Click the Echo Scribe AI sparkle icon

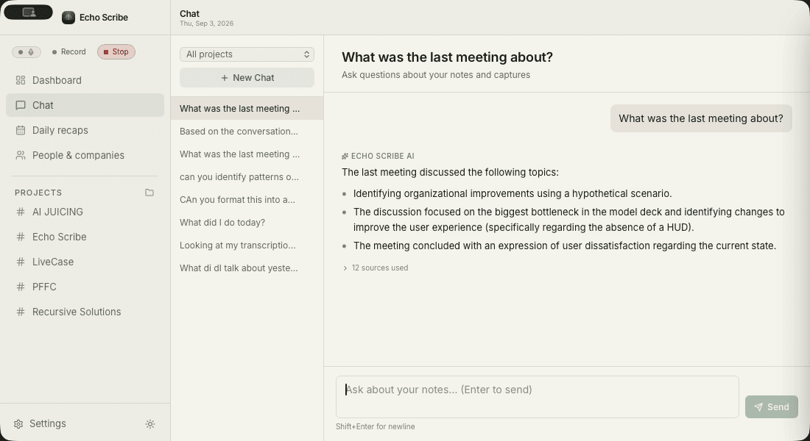[x=345, y=157]
